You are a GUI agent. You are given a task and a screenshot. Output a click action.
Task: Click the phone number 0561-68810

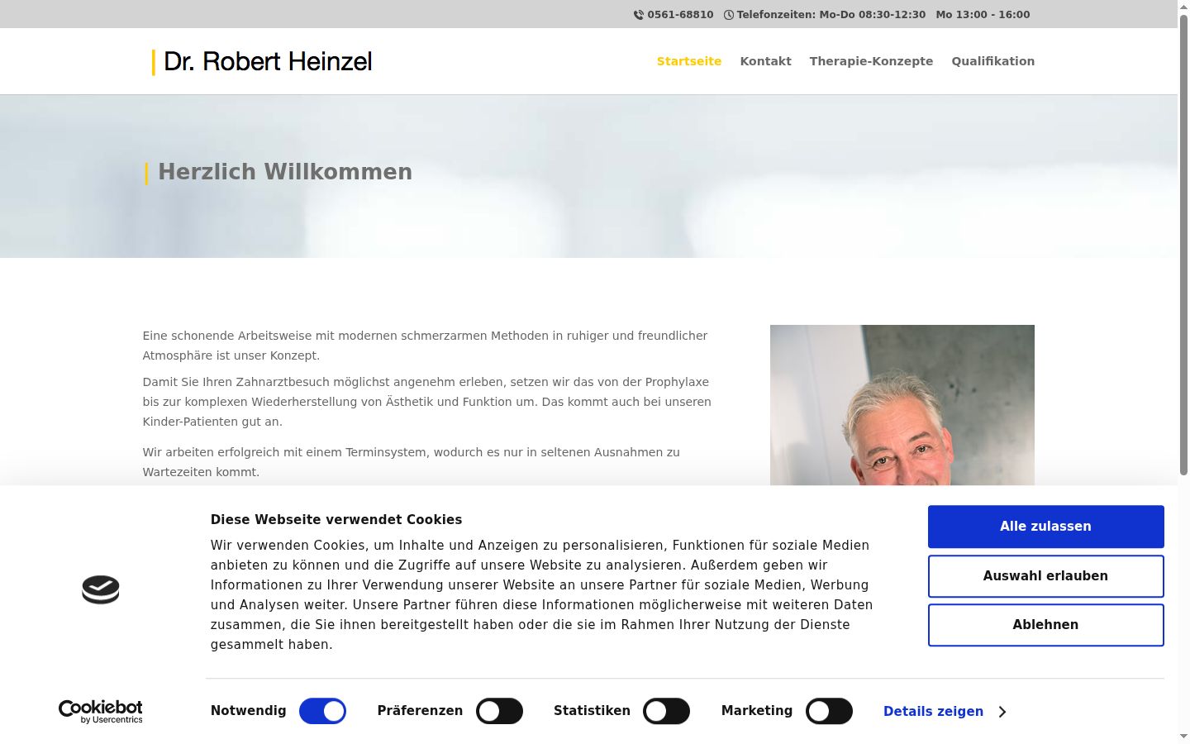[680, 15]
